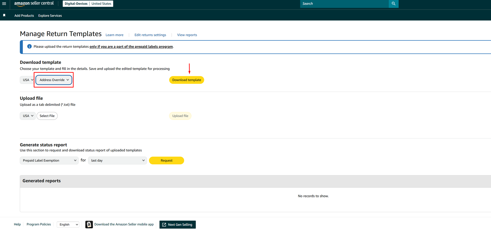Click the Request status report button
The width and height of the screenshot is (491, 238).
(x=166, y=161)
